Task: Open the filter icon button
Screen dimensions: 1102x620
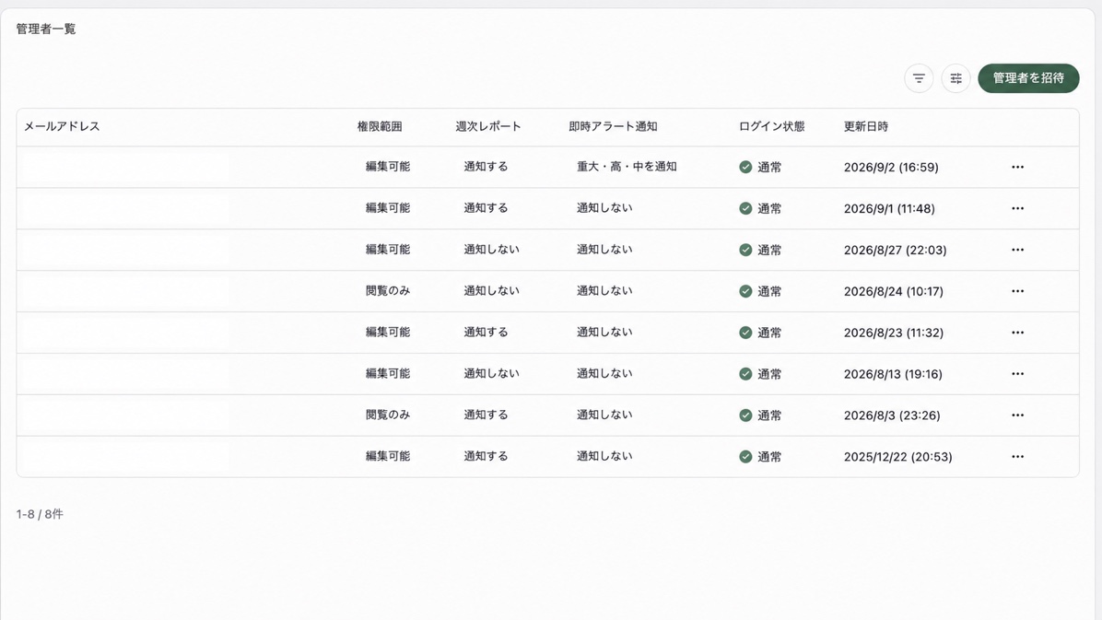Action: (919, 78)
